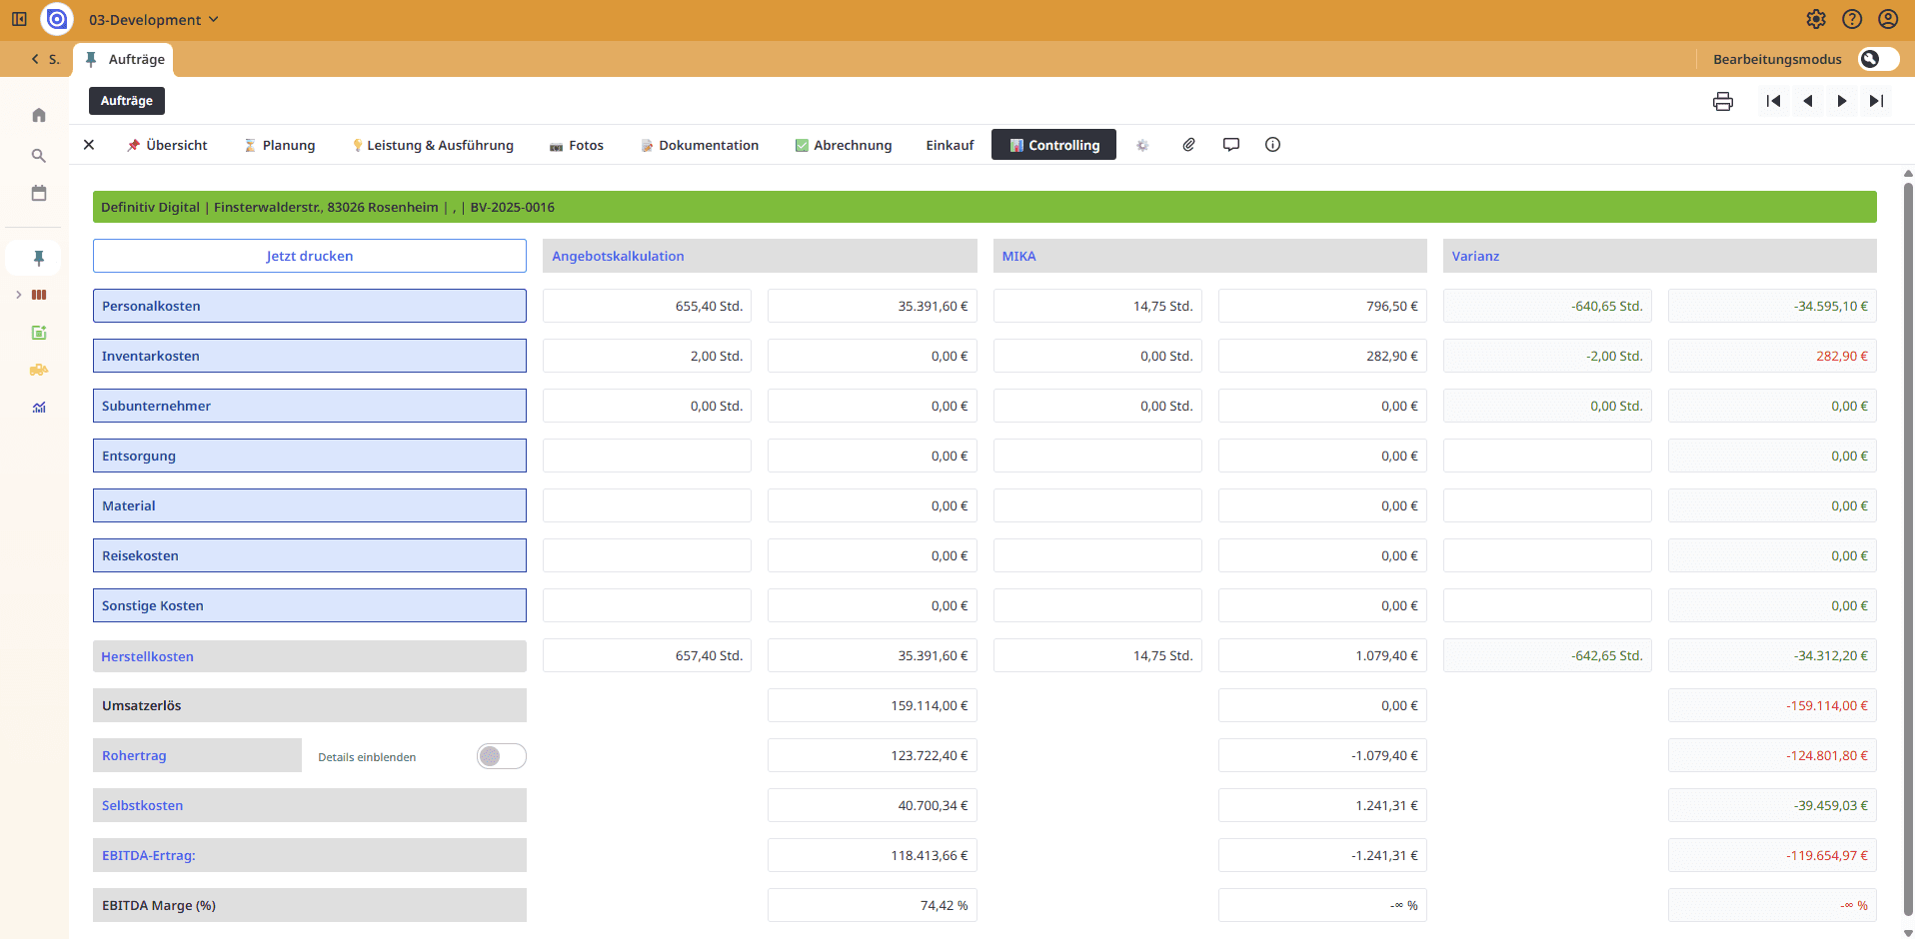The image size is (1915, 939).
Task: Open the excavator icon in the sidebar
Action: (38, 370)
